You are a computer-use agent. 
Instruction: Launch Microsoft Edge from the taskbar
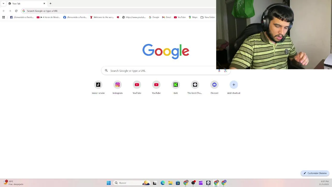(163, 183)
